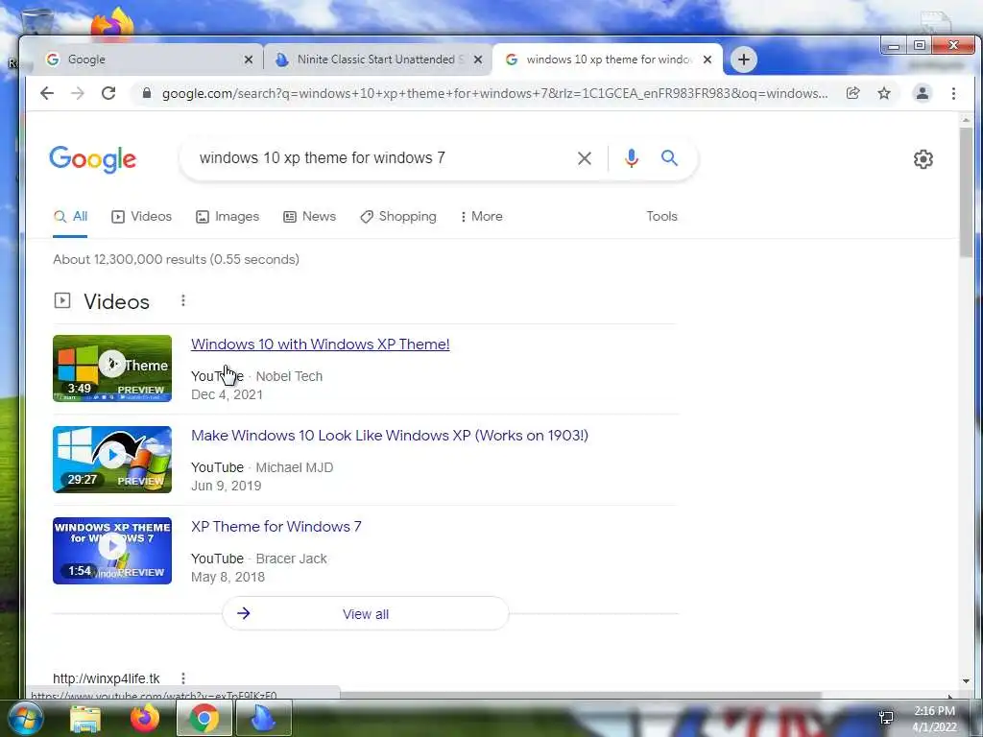Screen dimensions: 983x737
Task: Click the scrollbar up arrow
Action: click(x=966, y=119)
